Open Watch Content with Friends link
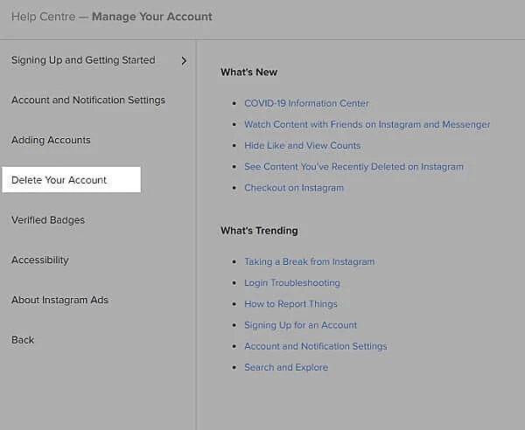 367,125
